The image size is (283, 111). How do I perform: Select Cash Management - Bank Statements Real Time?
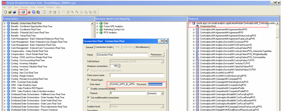coord(33,45)
